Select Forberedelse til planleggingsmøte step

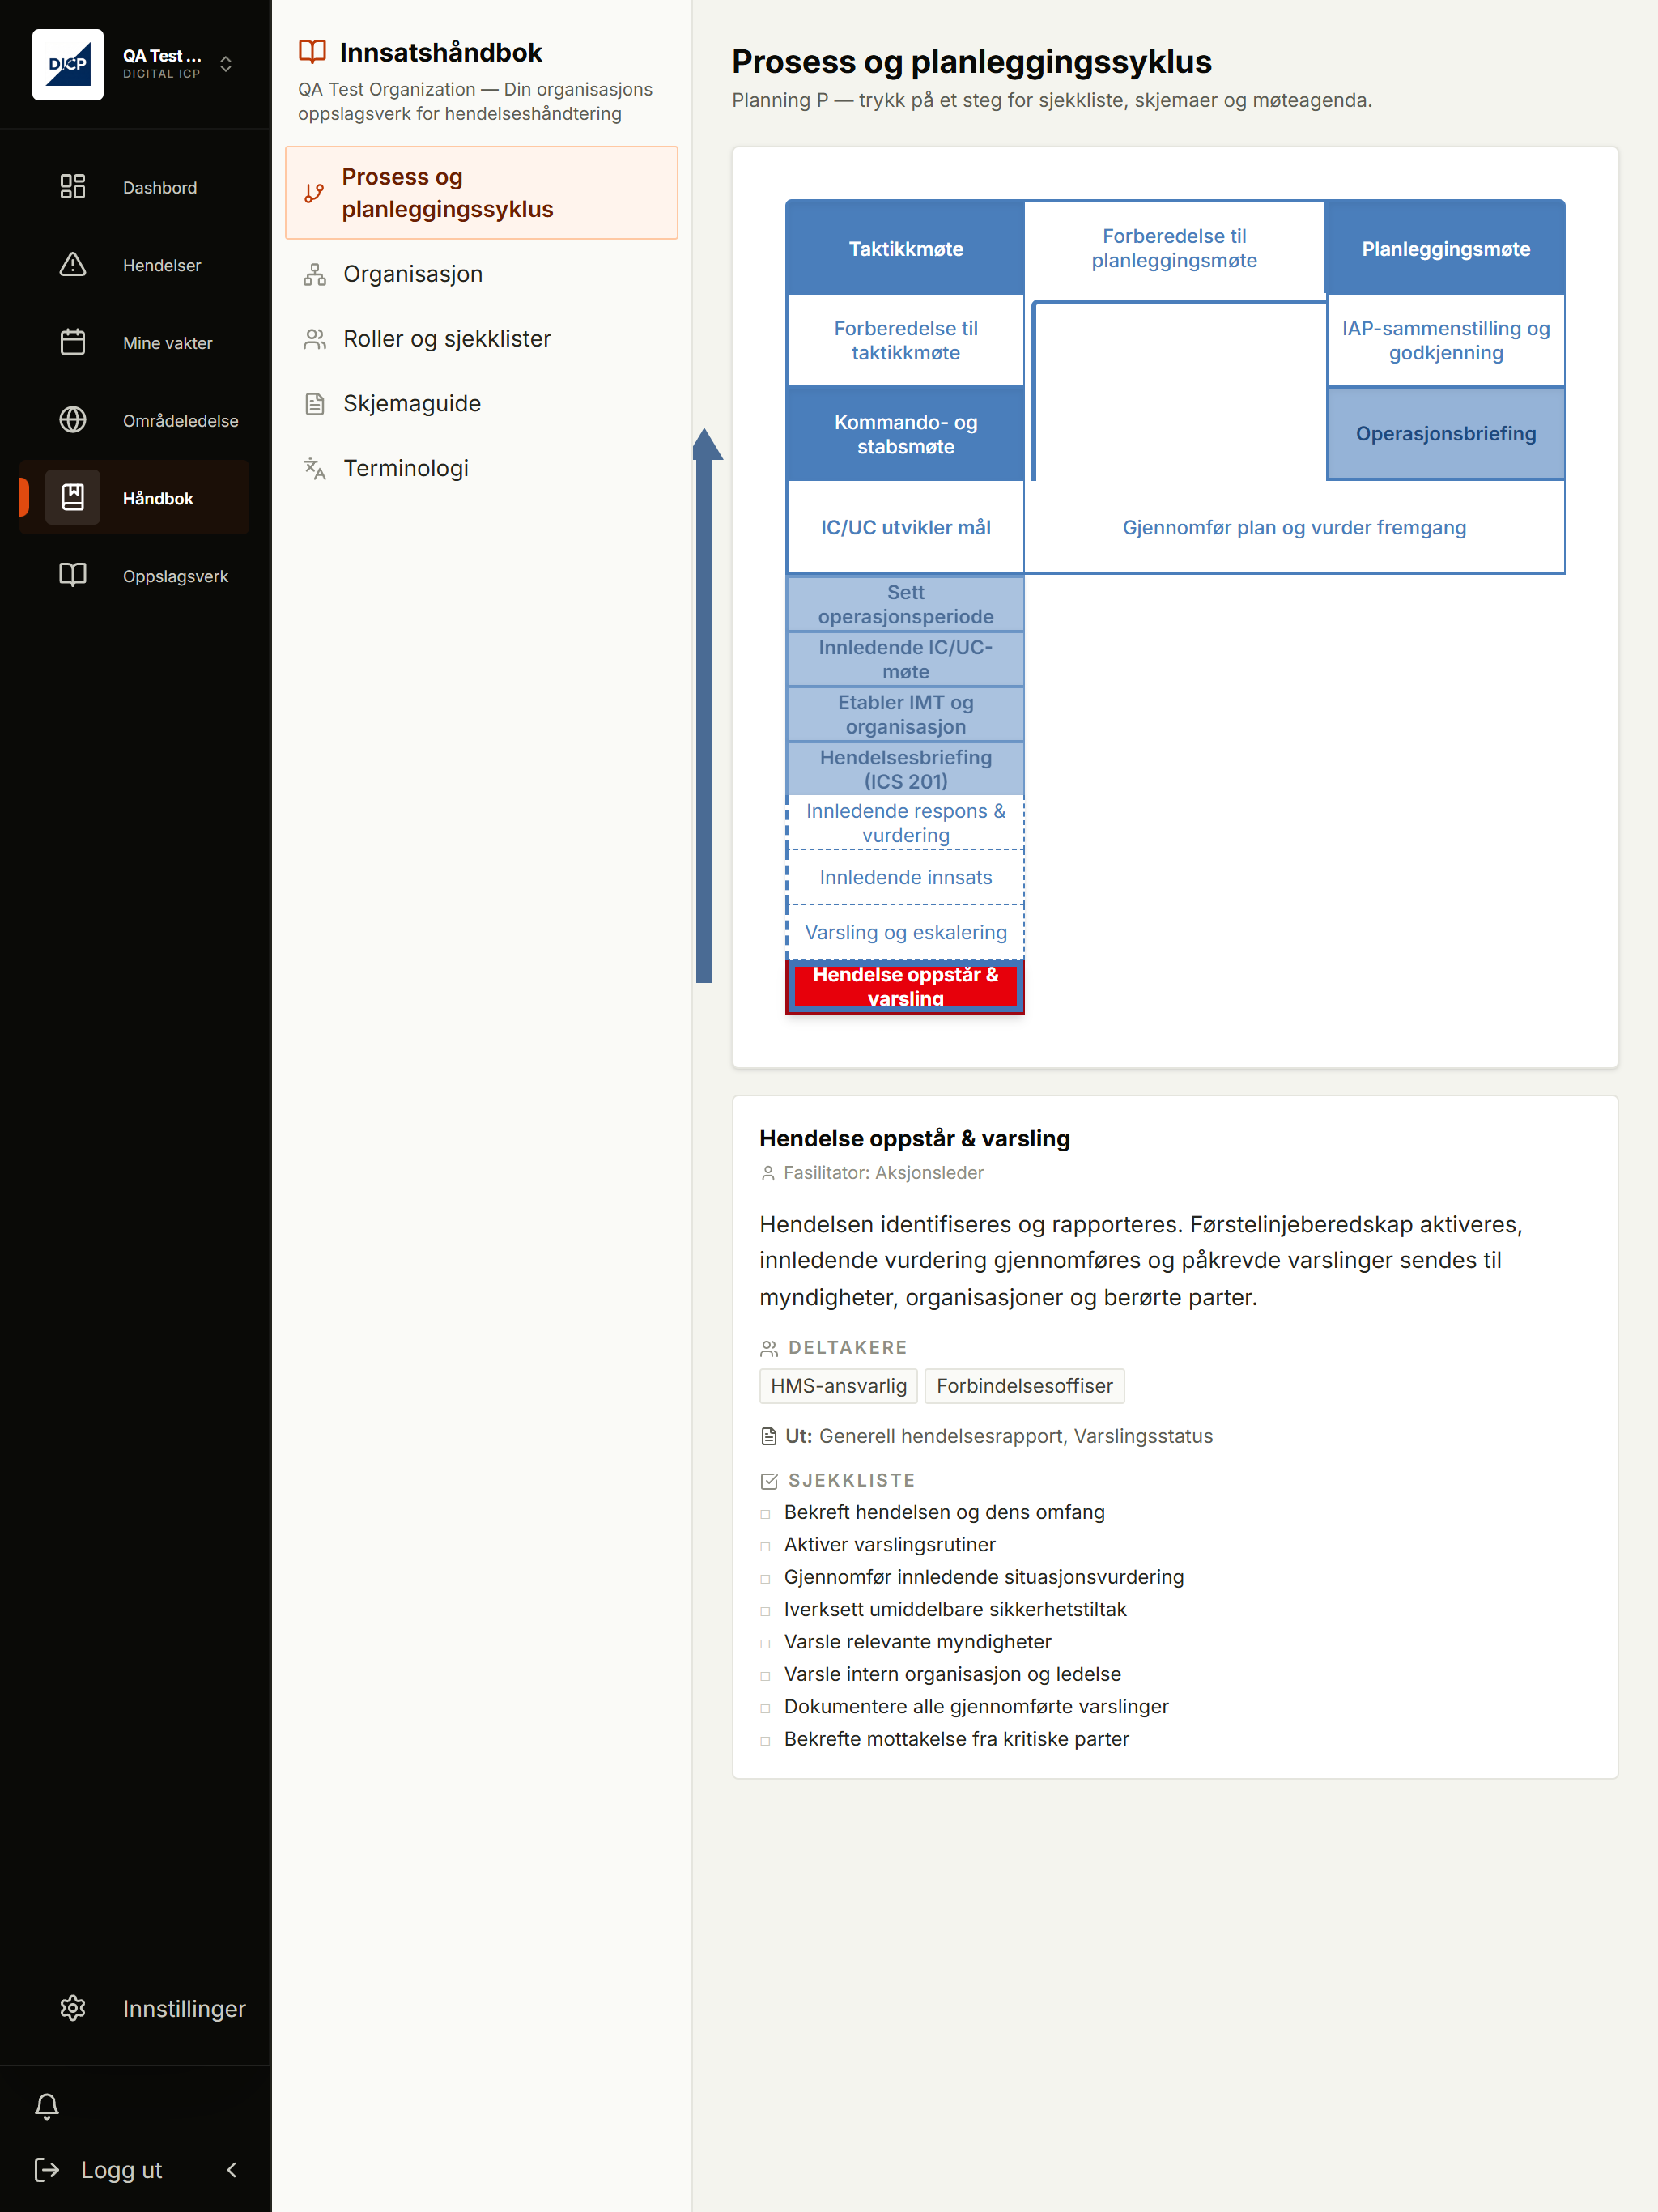[x=1174, y=248]
